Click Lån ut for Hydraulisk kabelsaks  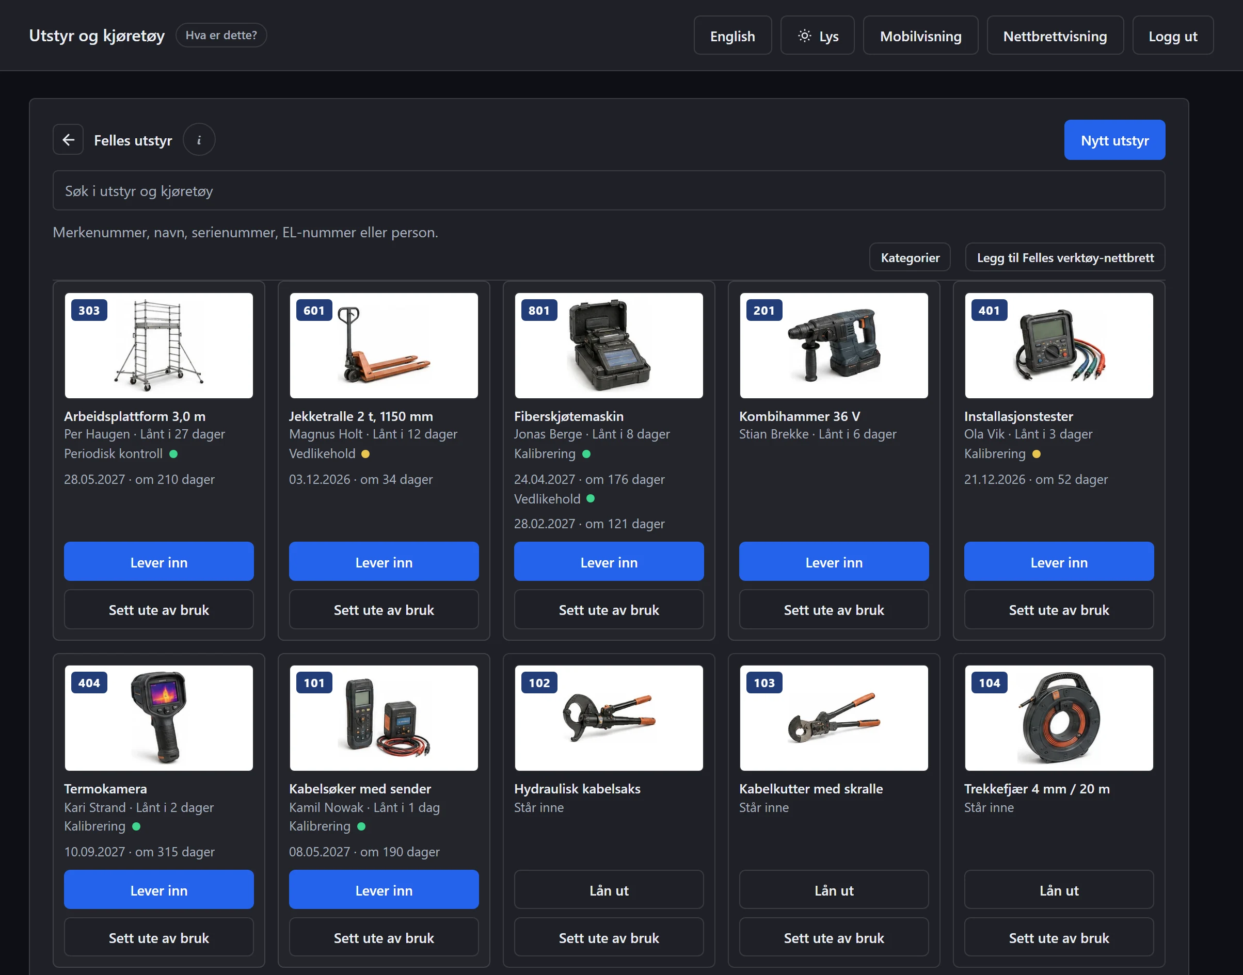coord(609,890)
